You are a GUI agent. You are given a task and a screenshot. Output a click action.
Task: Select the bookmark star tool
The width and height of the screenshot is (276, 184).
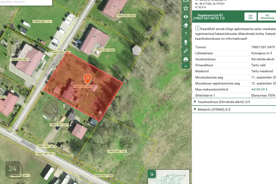[186, 8]
